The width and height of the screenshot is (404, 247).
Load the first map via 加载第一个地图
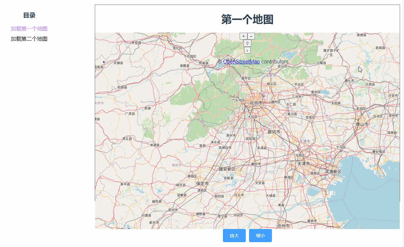29,29
